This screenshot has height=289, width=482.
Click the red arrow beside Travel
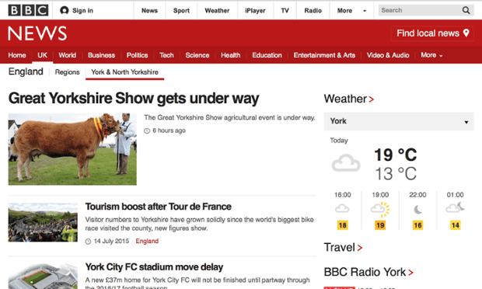[x=360, y=248]
